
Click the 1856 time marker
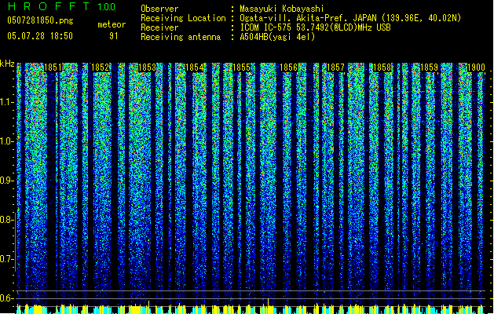(288, 68)
